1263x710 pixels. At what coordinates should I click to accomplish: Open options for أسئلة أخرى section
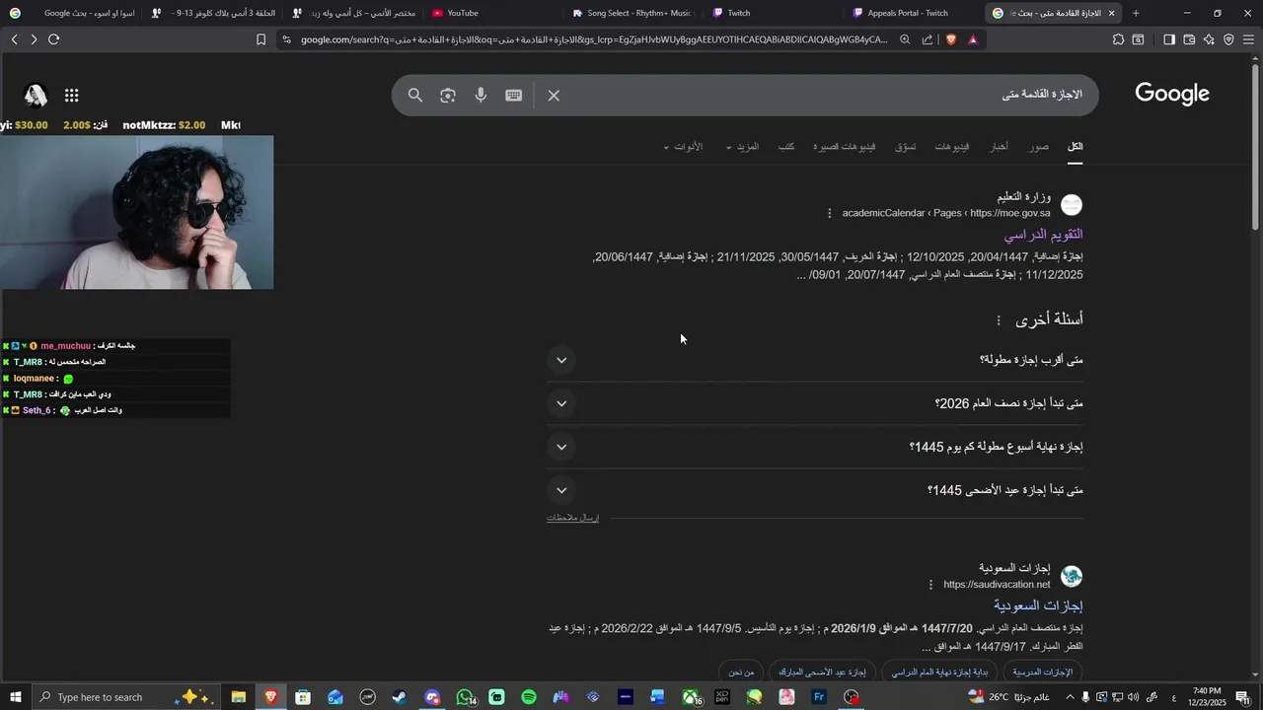[999, 320]
